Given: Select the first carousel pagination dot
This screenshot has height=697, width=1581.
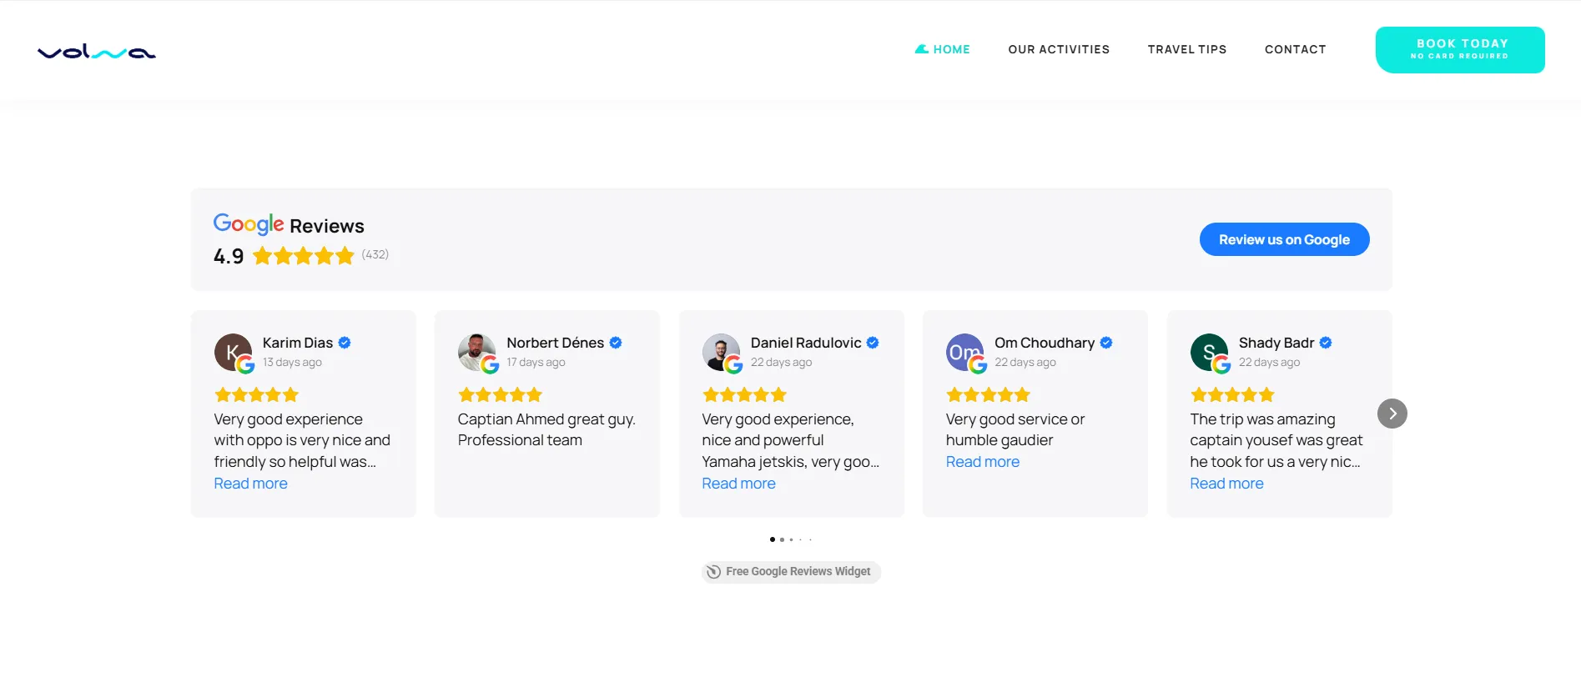Looking at the screenshot, I should click(x=773, y=539).
